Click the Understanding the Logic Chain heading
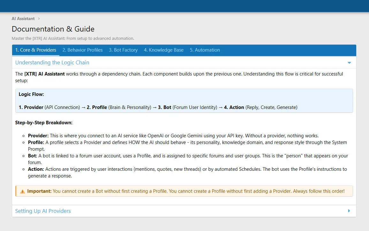 [52, 62]
